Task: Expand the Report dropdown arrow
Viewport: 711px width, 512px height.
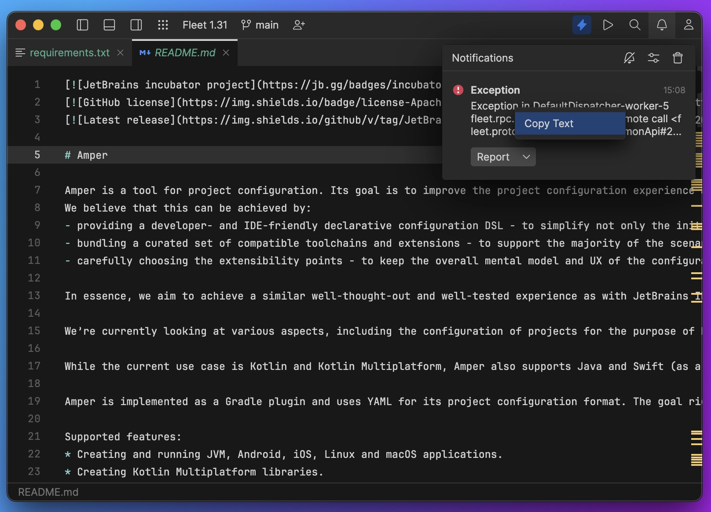Action: click(x=526, y=157)
